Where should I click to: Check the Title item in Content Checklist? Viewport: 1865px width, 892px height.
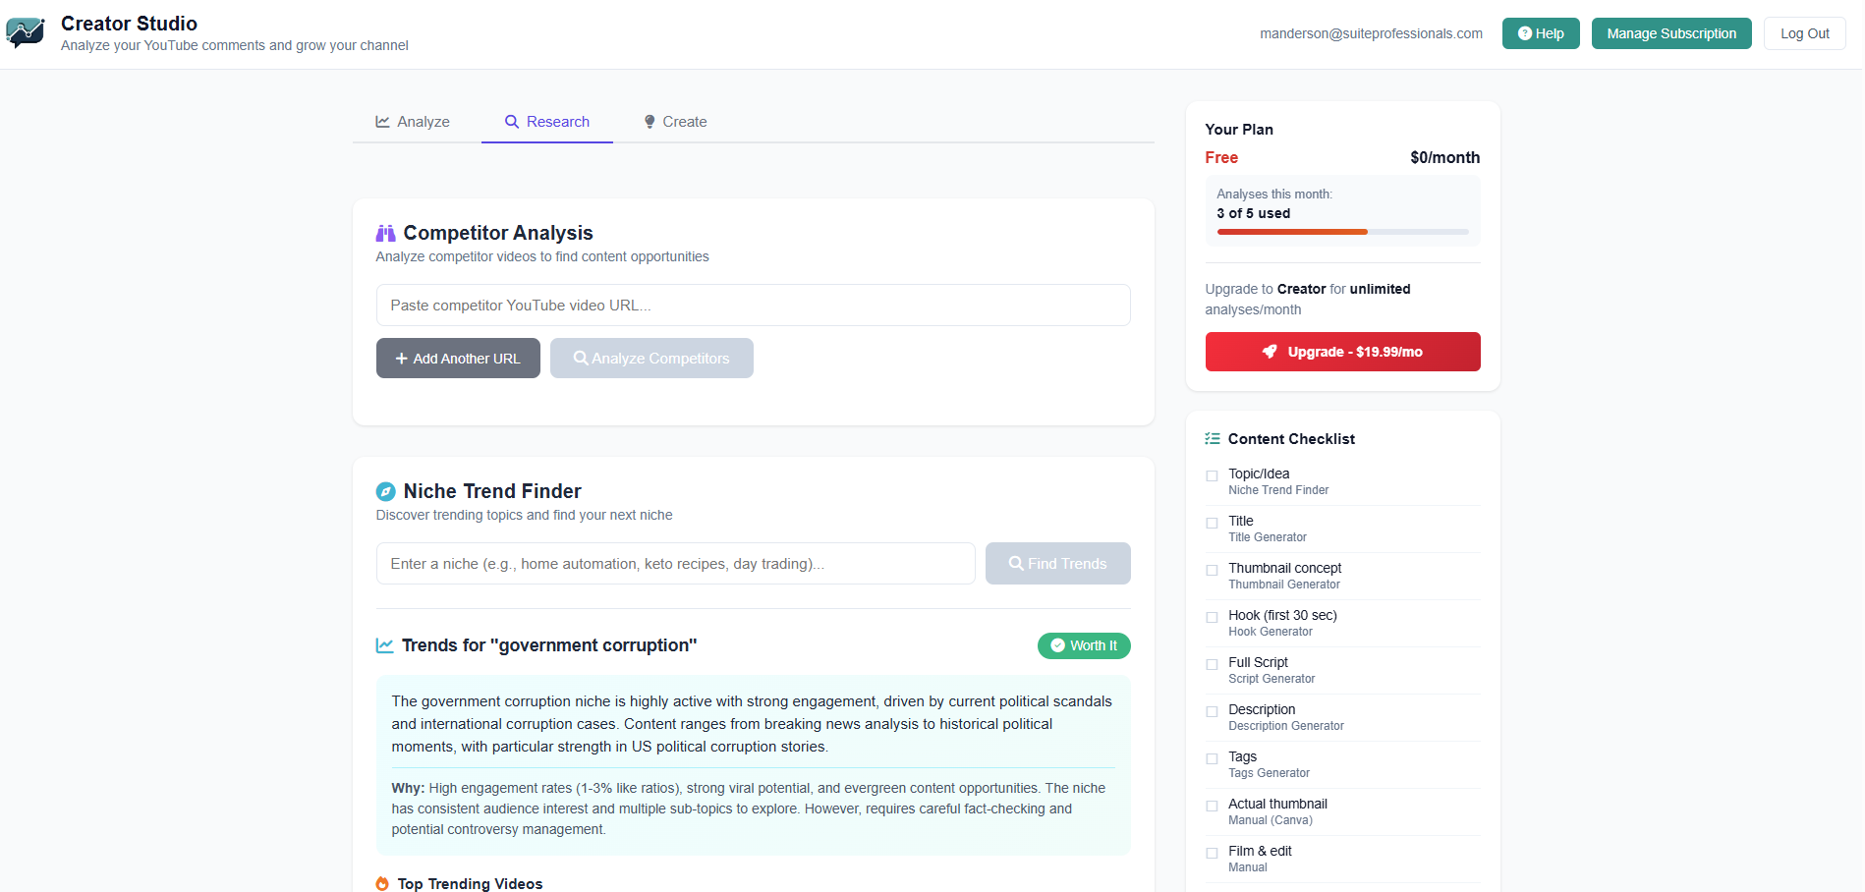pos(1212,523)
